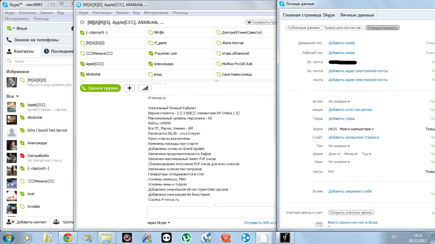Image resolution: width=435 pixels, height=244 pixels.
Task: Open the Контакты menu in the main Skype window
Action: pos(27,13)
